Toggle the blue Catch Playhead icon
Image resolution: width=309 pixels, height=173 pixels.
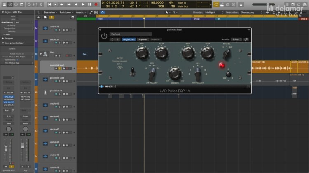coord(103,12)
